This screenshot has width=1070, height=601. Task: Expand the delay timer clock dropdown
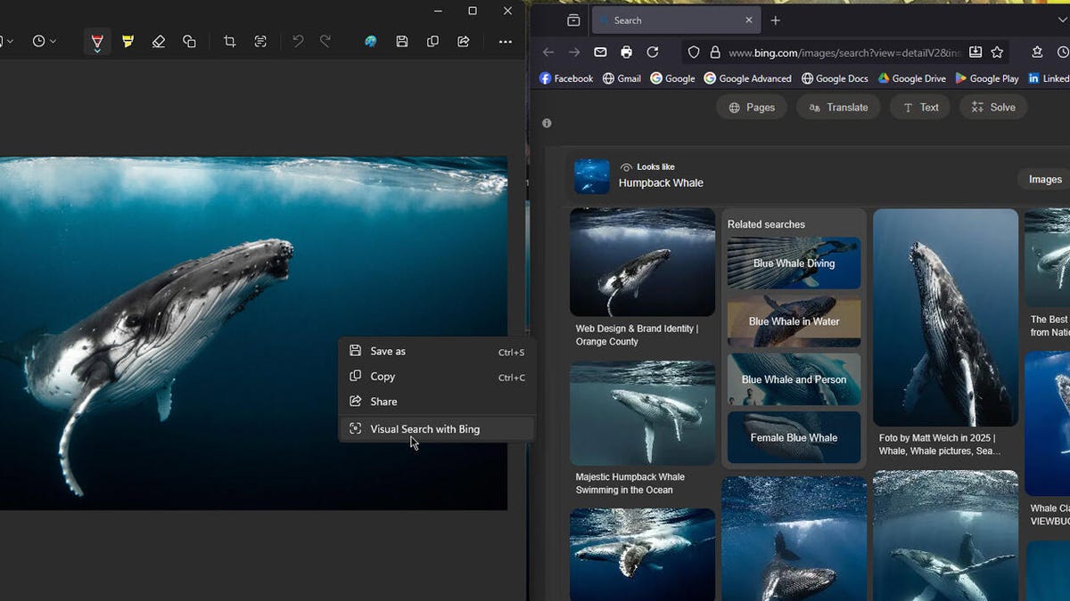click(44, 42)
